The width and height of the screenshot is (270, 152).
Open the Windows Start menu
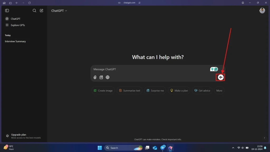(x=100, y=148)
